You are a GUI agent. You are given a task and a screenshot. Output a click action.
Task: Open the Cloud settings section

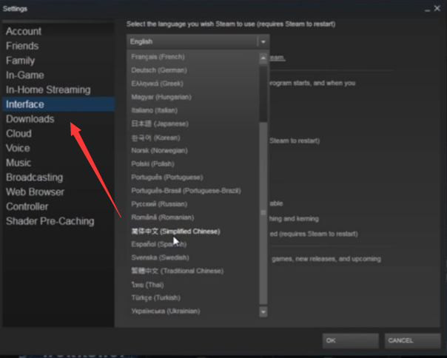58,133
